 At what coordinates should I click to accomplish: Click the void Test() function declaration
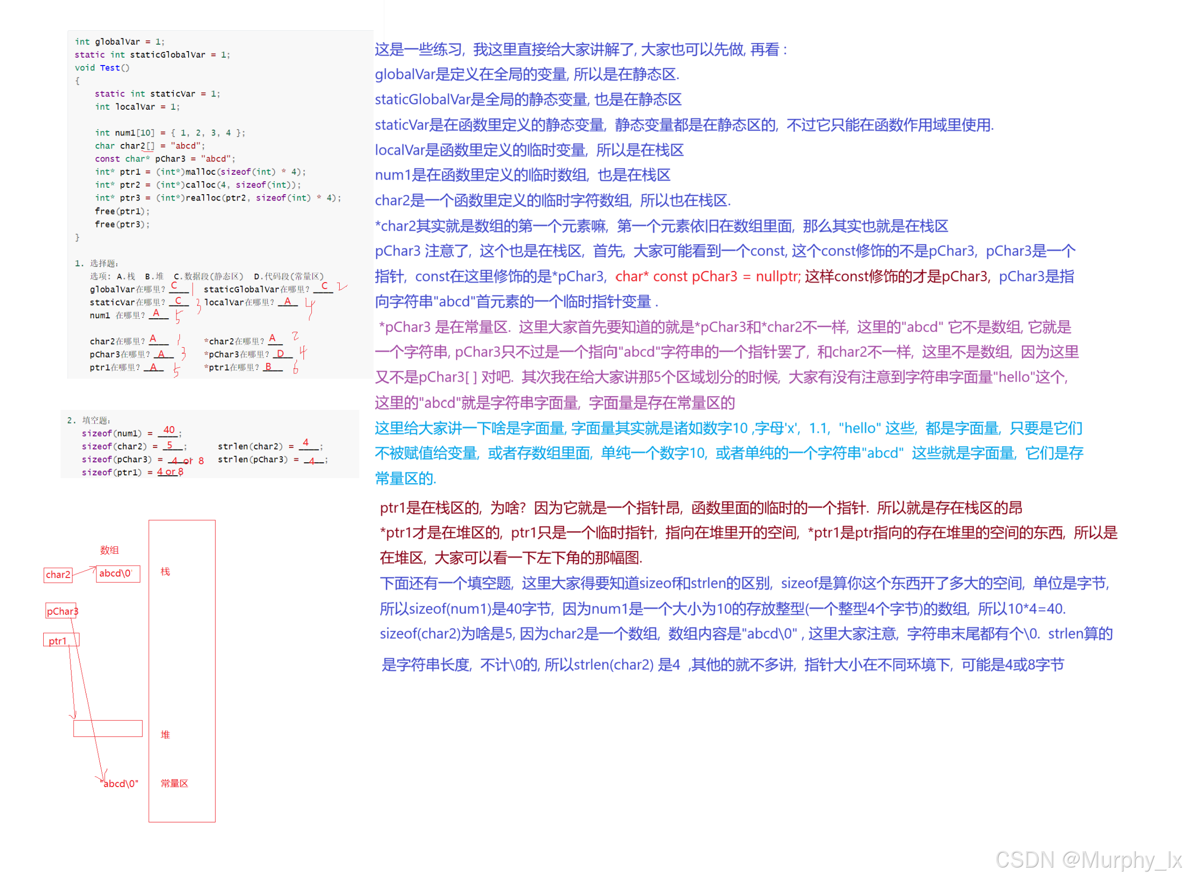pyautogui.click(x=102, y=68)
